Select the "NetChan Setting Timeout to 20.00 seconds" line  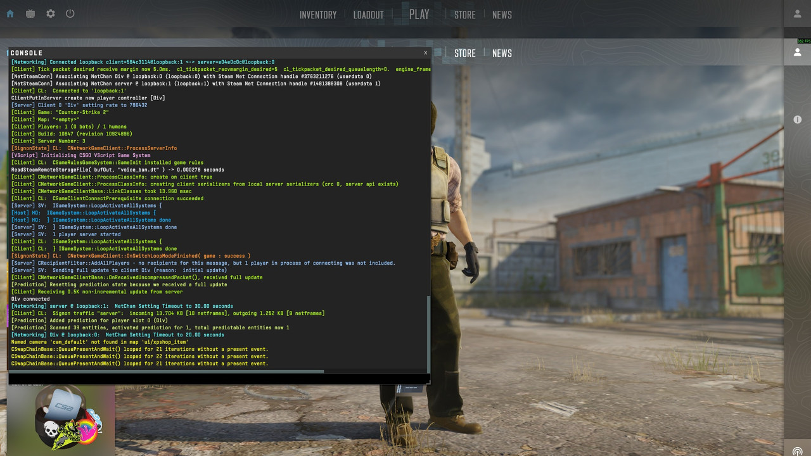[x=118, y=335]
